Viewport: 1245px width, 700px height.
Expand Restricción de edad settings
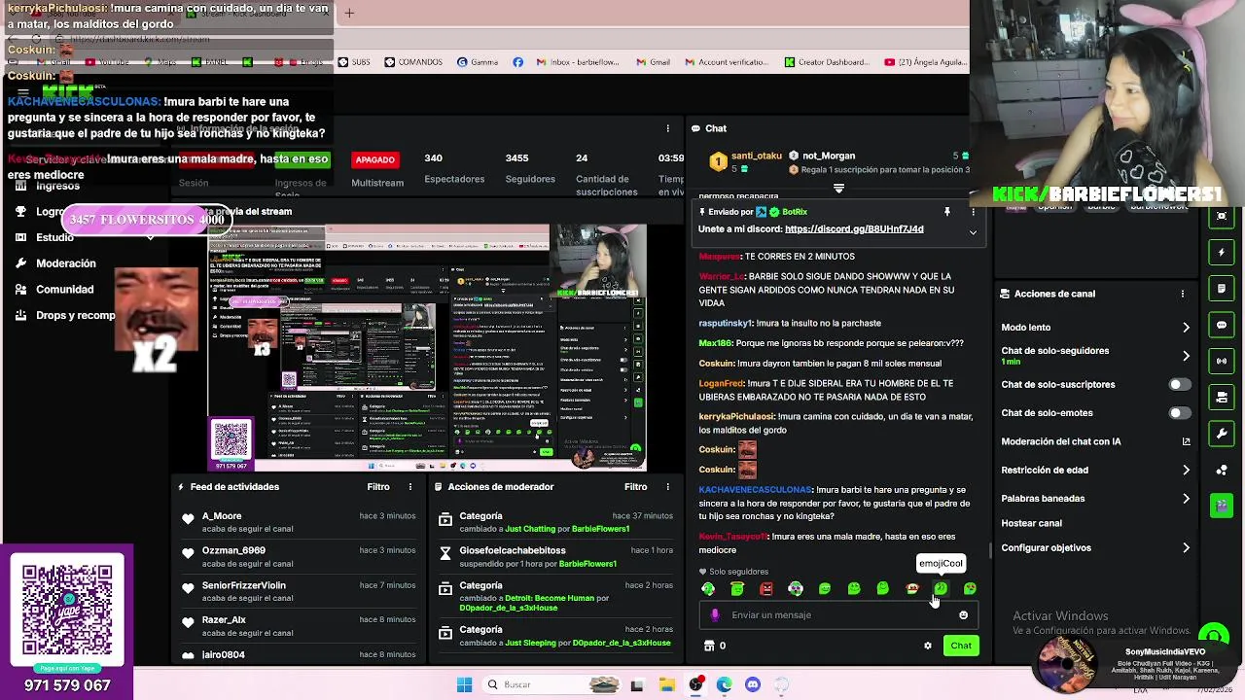pos(1186,471)
